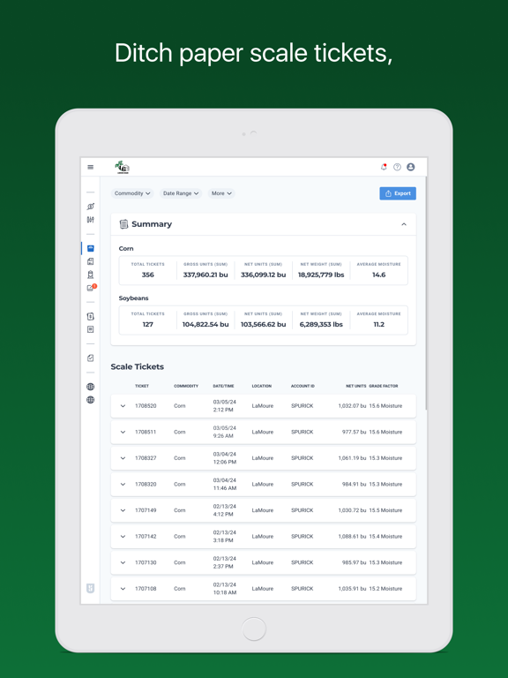Click the Export button

(398, 193)
